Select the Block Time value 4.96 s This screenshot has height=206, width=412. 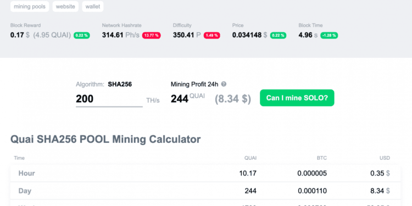(308, 35)
